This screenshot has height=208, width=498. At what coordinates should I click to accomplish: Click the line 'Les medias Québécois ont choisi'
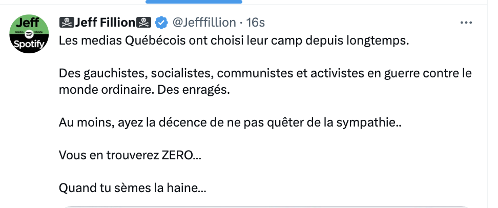(234, 40)
